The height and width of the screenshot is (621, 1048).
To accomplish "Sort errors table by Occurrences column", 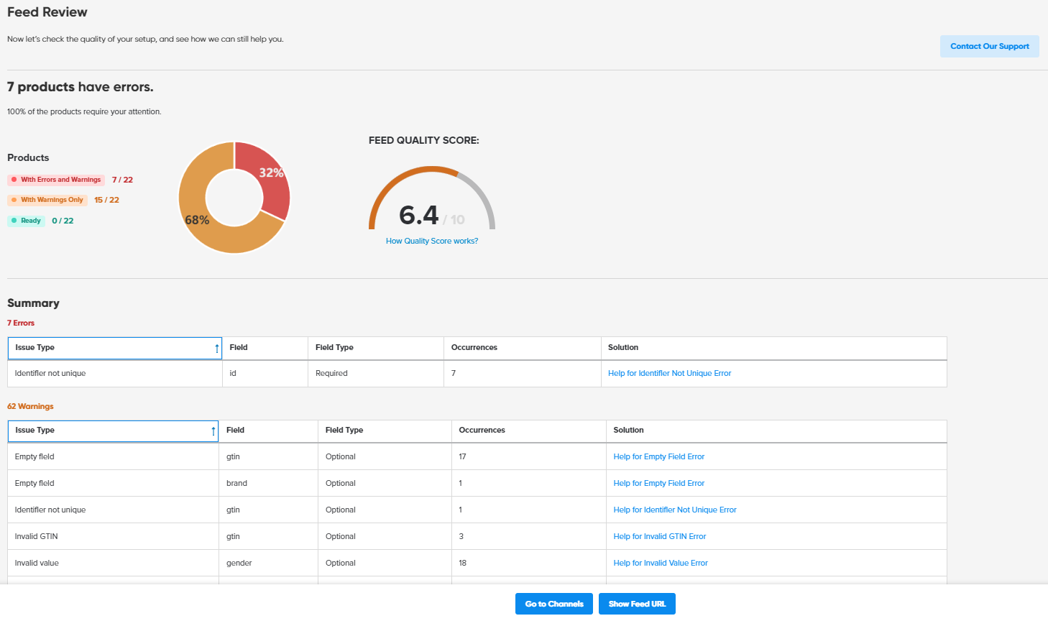I will 474,348.
